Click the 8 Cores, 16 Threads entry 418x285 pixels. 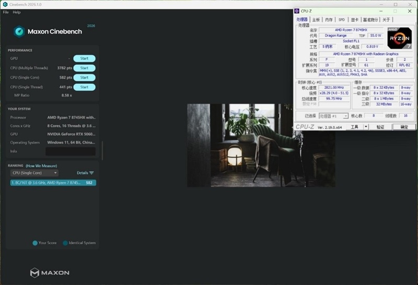tap(71, 126)
